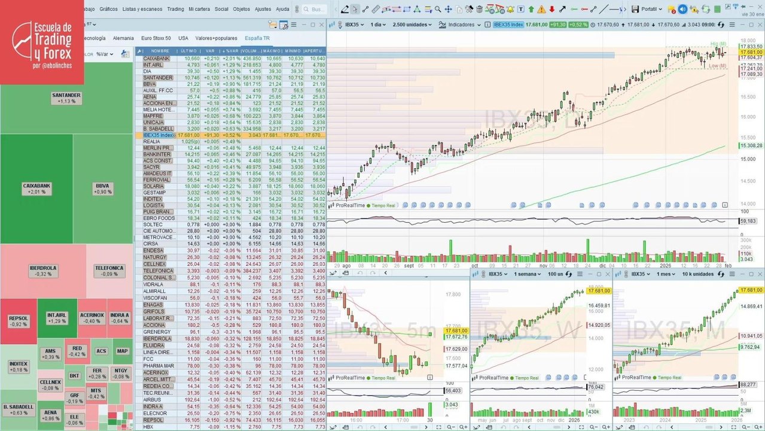This screenshot has height=431, width=765.
Task: Select the ruler measurement tool
Action: click(x=376, y=9)
